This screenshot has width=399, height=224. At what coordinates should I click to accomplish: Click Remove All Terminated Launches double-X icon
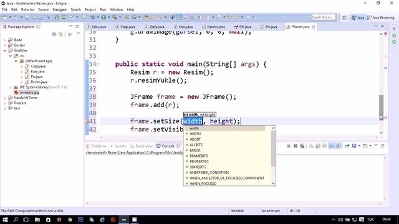pyautogui.click(x=302, y=146)
